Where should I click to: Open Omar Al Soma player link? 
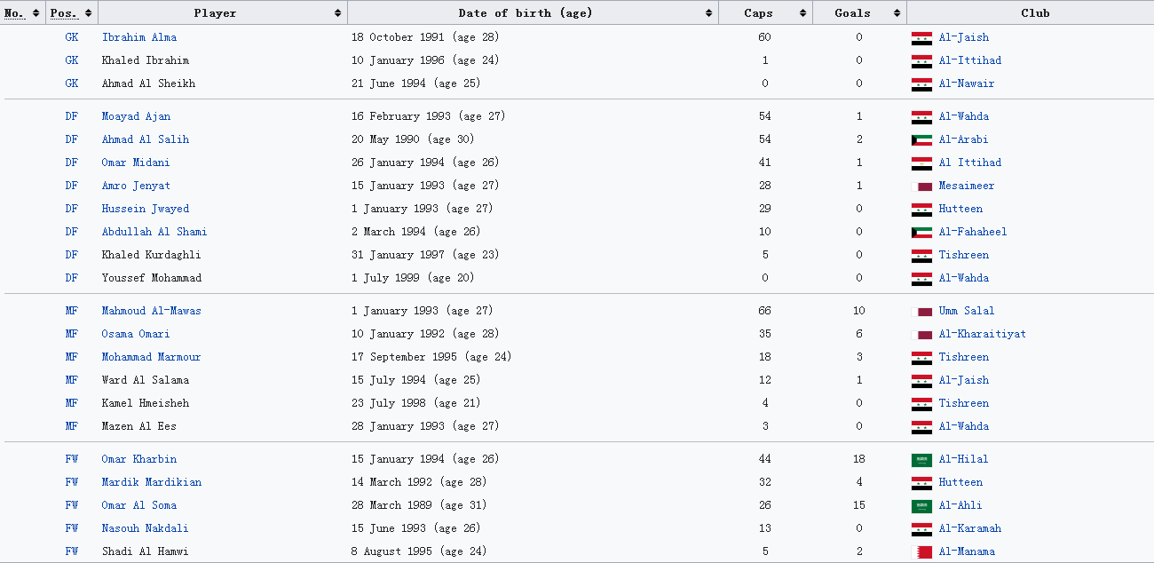tap(139, 505)
